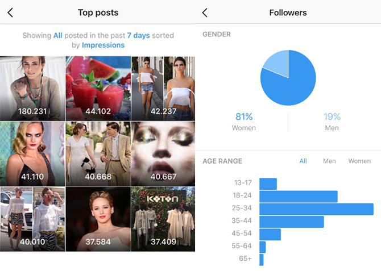Tap the 25-34 age range bar
This screenshot has height=271, width=381.
pyautogui.click(x=316, y=209)
